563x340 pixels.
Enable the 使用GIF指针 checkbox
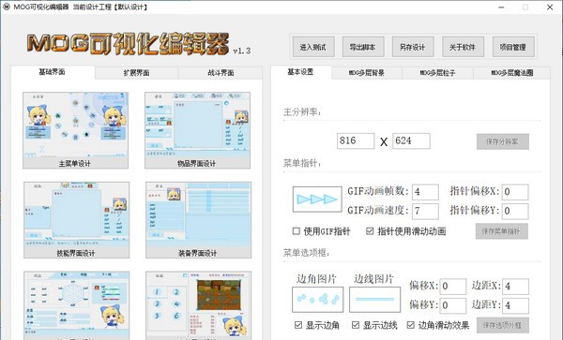(297, 231)
